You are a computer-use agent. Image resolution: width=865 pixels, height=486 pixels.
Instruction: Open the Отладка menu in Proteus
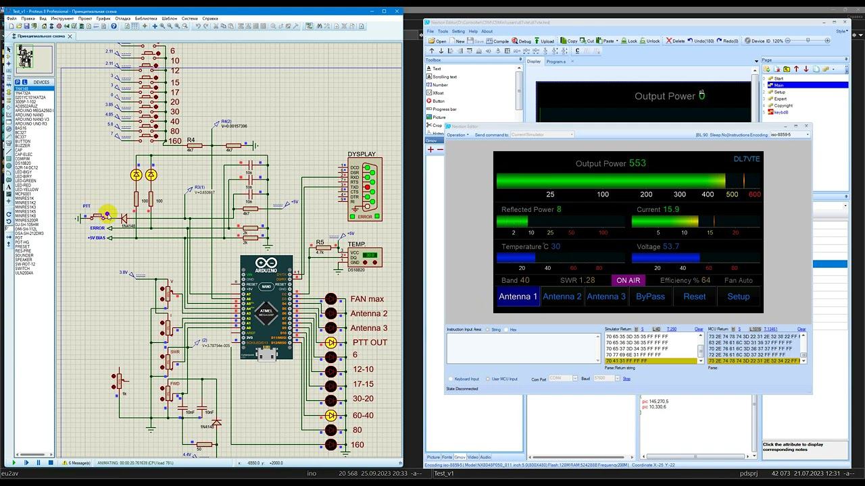coord(122,18)
